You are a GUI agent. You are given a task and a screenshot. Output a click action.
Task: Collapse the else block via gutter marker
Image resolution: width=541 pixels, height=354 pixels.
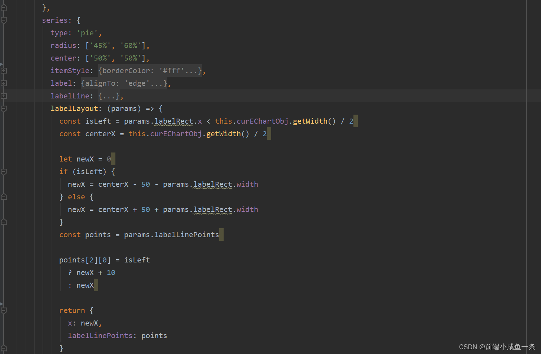[4, 197]
